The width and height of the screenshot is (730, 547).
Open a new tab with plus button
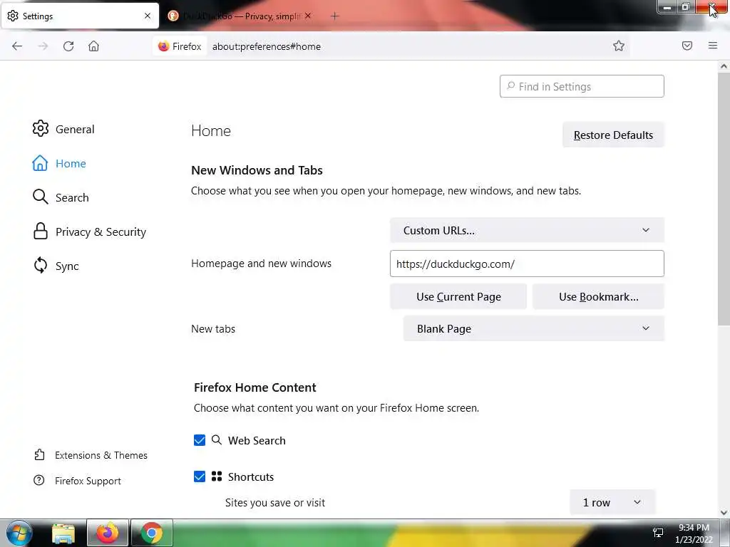coord(334,16)
